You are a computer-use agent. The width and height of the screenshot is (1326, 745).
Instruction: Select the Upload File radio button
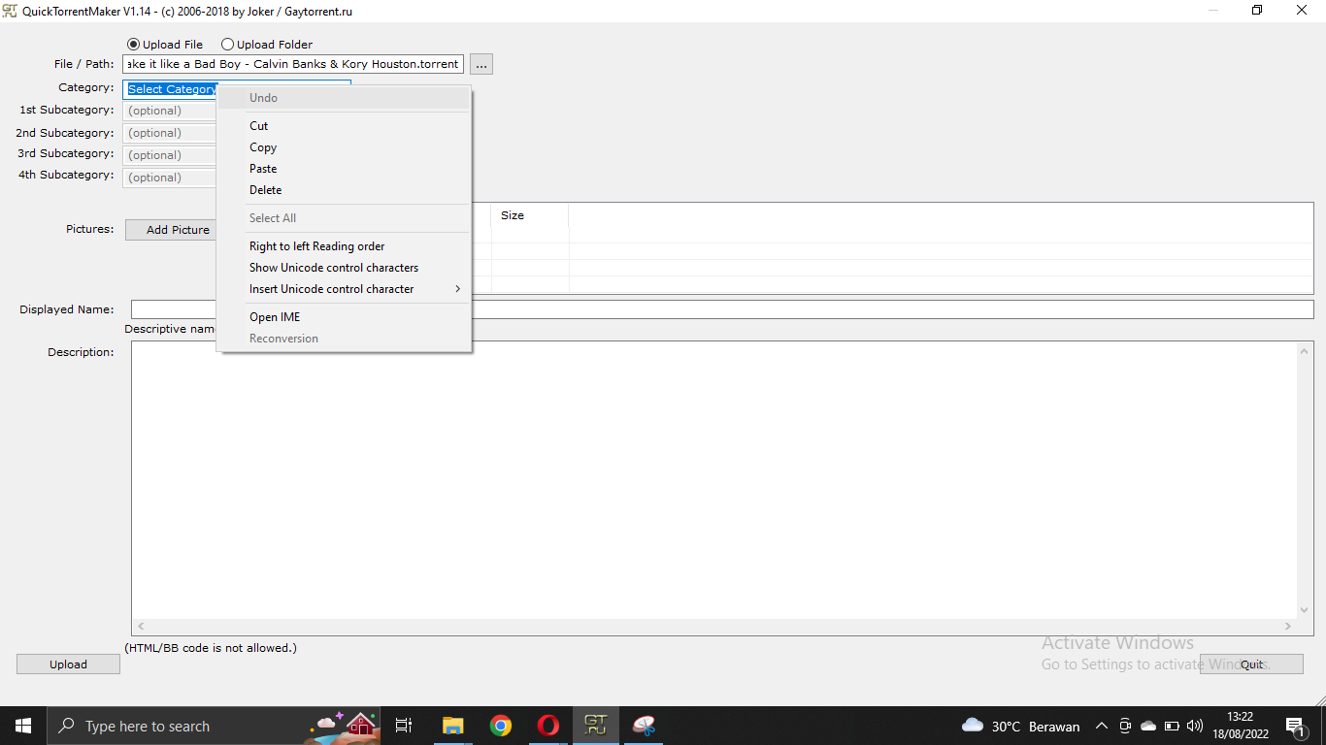pyautogui.click(x=134, y=45)
